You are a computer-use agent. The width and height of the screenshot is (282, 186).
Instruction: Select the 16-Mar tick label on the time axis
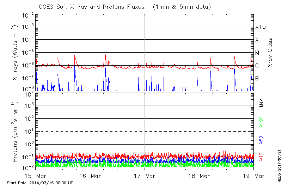point(90,175)
